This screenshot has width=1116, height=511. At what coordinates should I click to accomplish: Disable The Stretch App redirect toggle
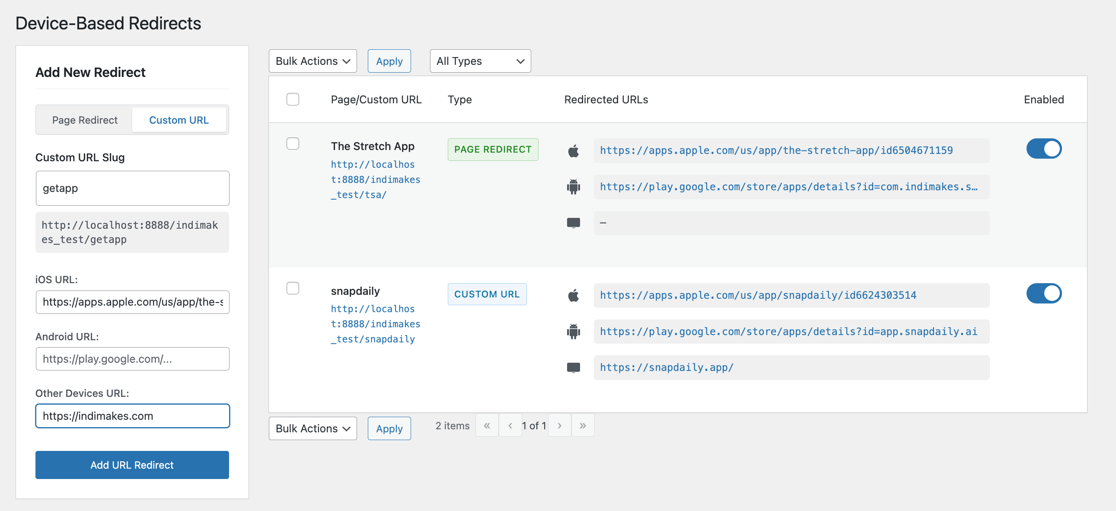click(1044, 149)
